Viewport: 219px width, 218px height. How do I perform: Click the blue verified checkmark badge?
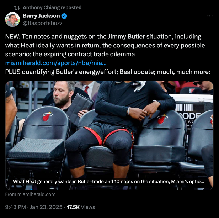[x=64, y=16]
